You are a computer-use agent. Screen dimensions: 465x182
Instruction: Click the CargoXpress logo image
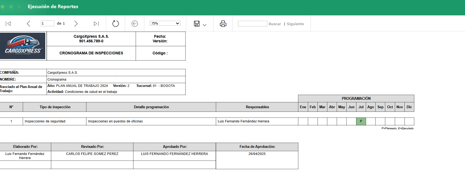pyautogui.click(x=23, y=46)
